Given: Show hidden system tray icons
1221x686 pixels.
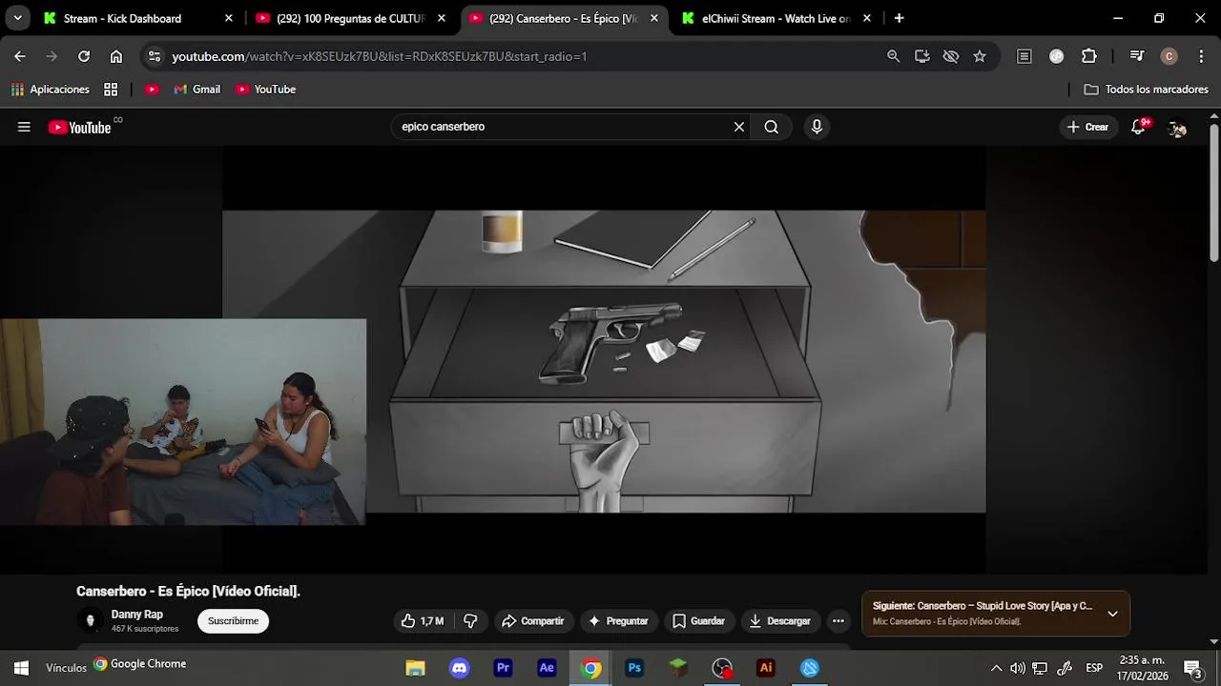Looking at the screenshot, I should [x=996, y=668].
